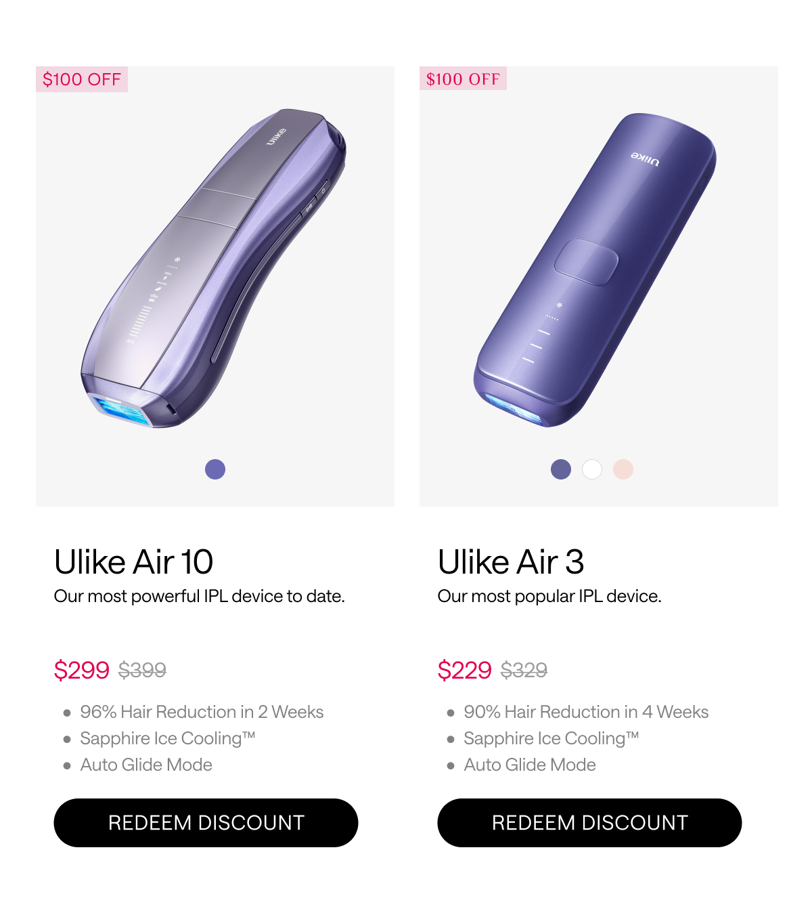812x917 pixels.
Task: Redeem discount for Ulike Air 3
Action: [x=589, y=823]
